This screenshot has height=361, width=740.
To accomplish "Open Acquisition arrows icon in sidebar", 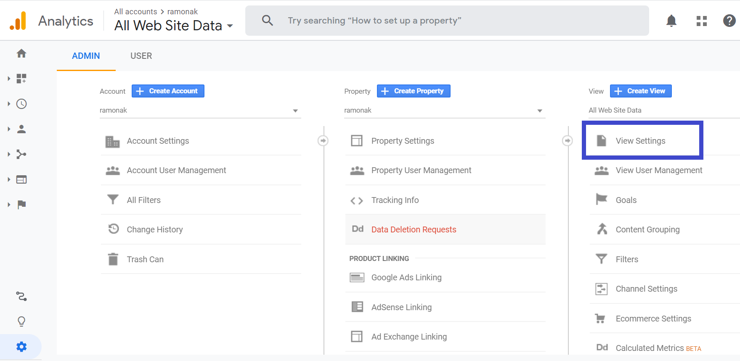I will (x=21, y=154).
